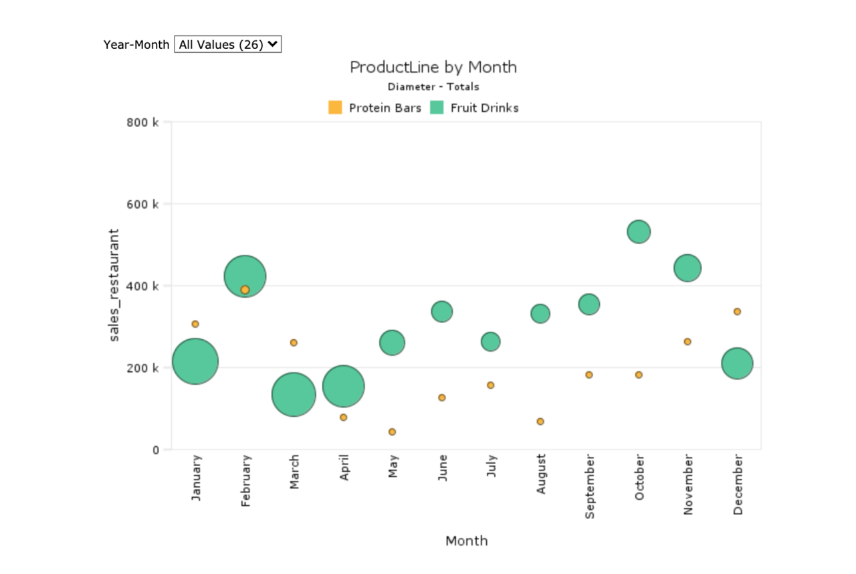Image resolution: width=856 pixels, height=574 pixels.
Task: Click the Fruit Drinks green legend swatch
Action: 437,108
